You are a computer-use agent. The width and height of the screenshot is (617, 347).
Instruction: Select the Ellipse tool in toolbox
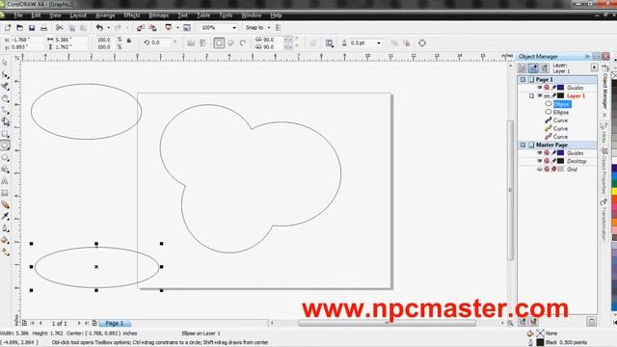[5, 146]
